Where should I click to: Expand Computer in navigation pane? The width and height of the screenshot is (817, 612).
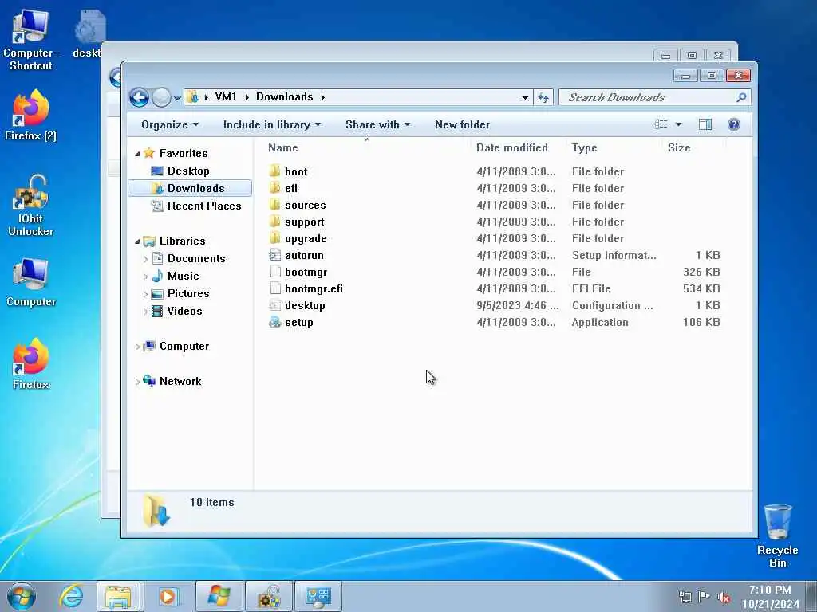coord(137,347)
